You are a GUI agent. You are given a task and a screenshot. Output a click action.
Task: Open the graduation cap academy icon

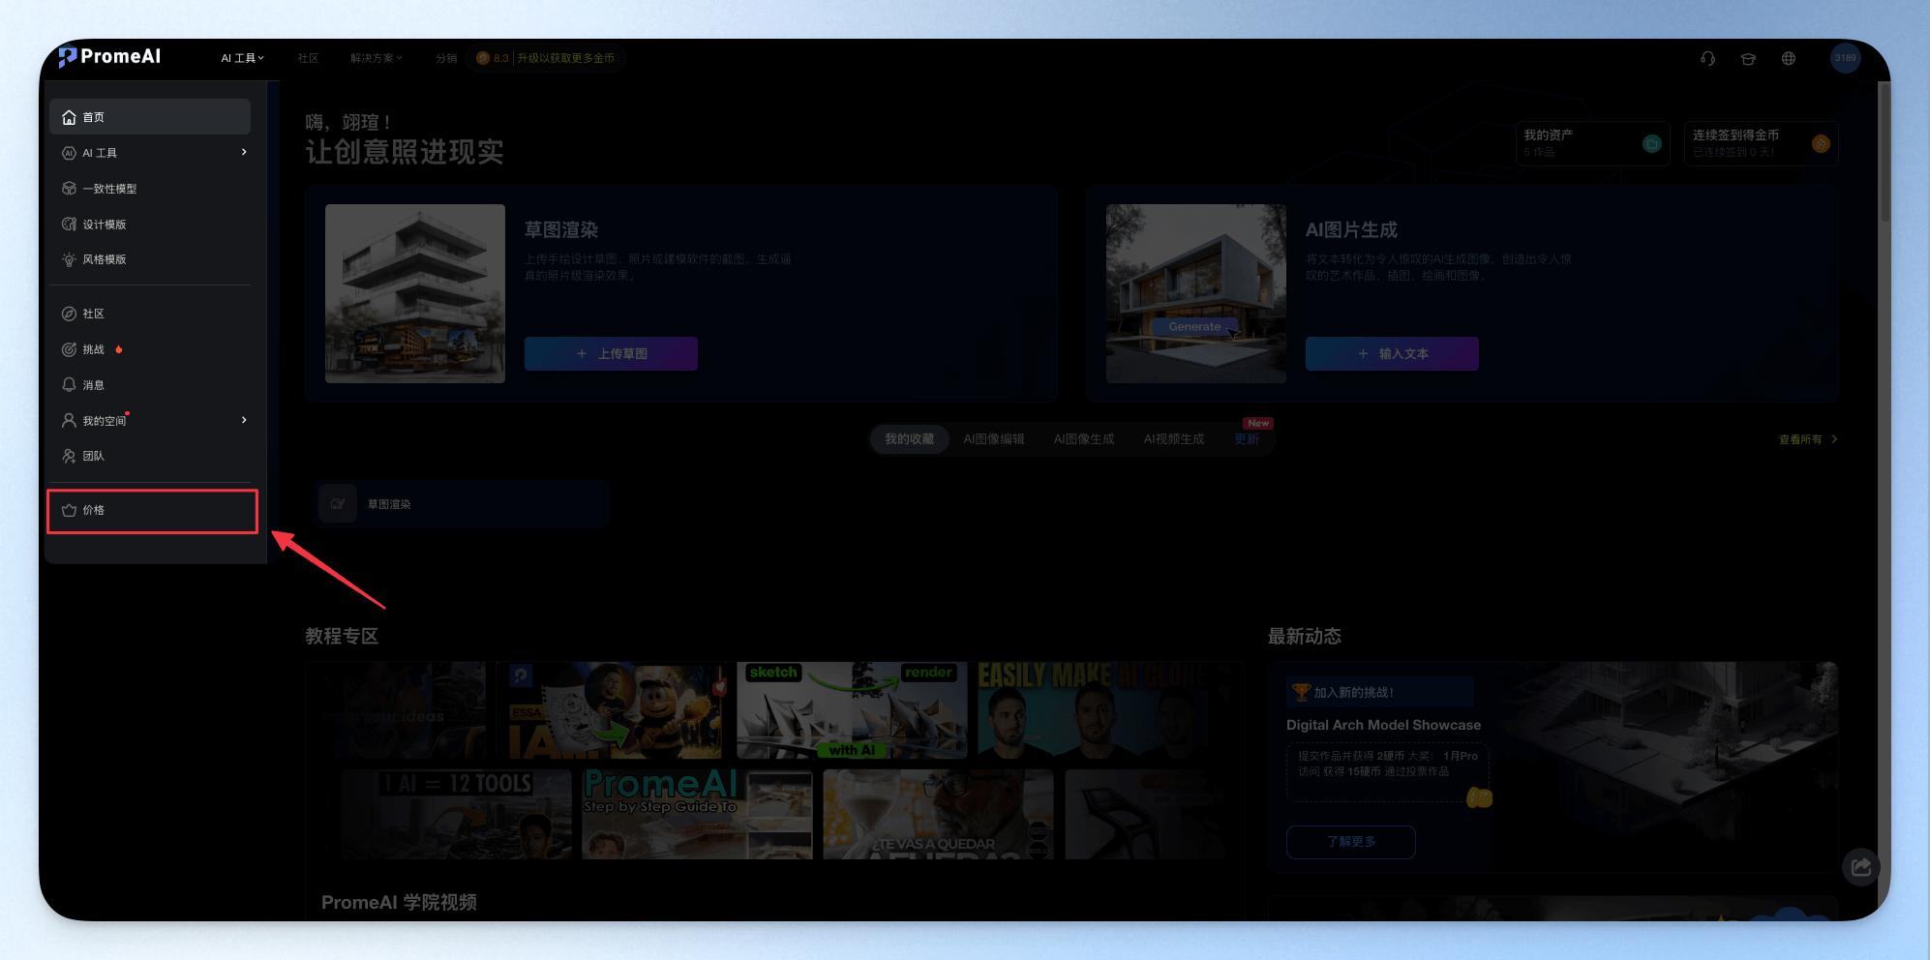1748,58
